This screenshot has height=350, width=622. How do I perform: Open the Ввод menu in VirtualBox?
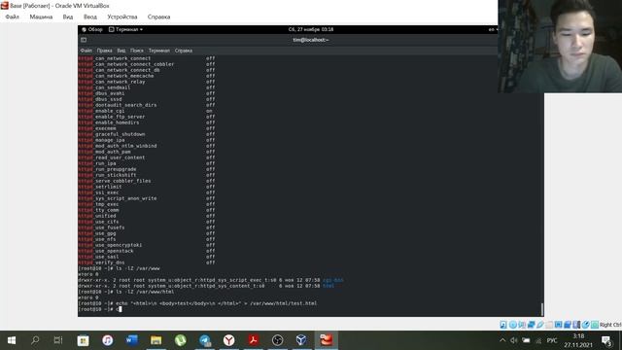click(90, 17)
